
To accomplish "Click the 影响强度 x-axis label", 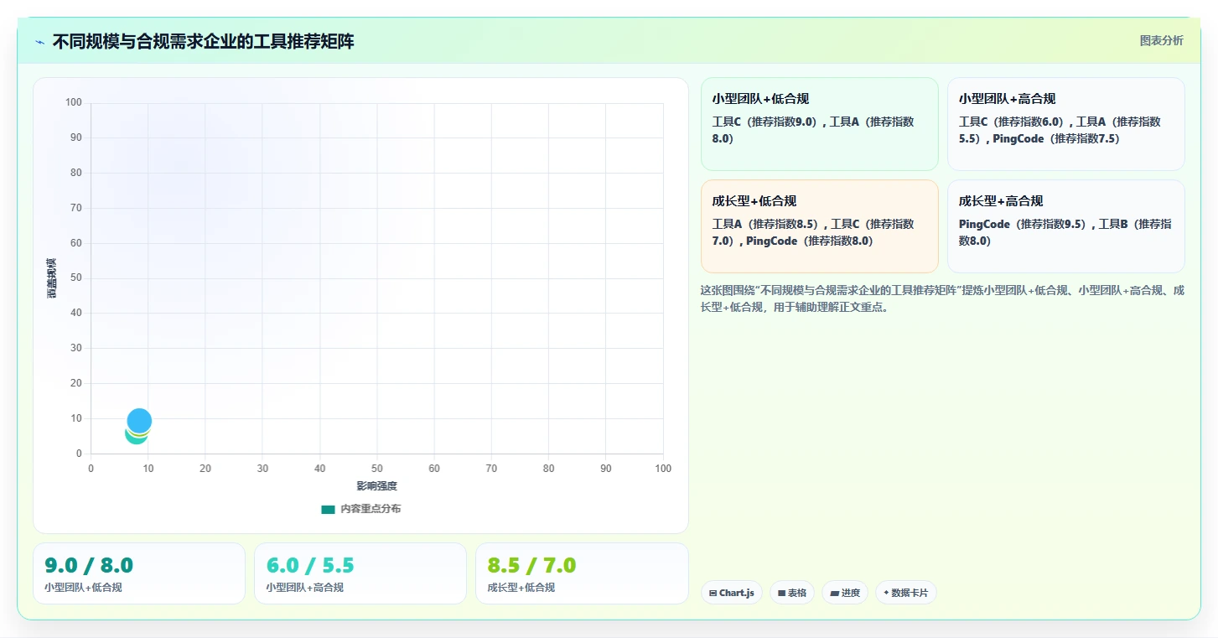I will pos(377,486).
